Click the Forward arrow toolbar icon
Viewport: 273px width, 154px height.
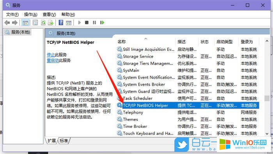tap(15, 23)
